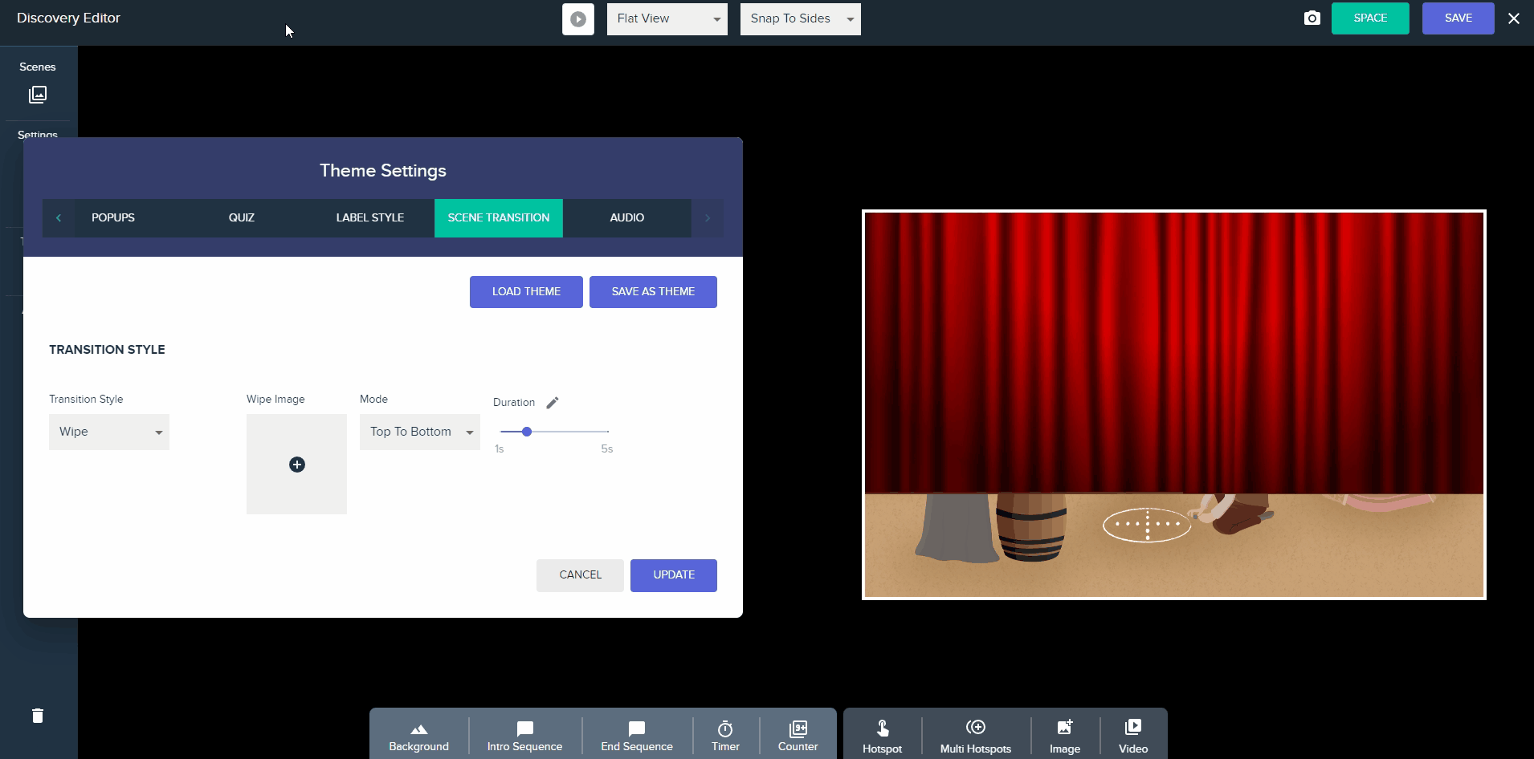The width and height of the screenshot is (1534, 759).
Task: Switch to the QUIZ tab
Action: (x=242, y=218)
